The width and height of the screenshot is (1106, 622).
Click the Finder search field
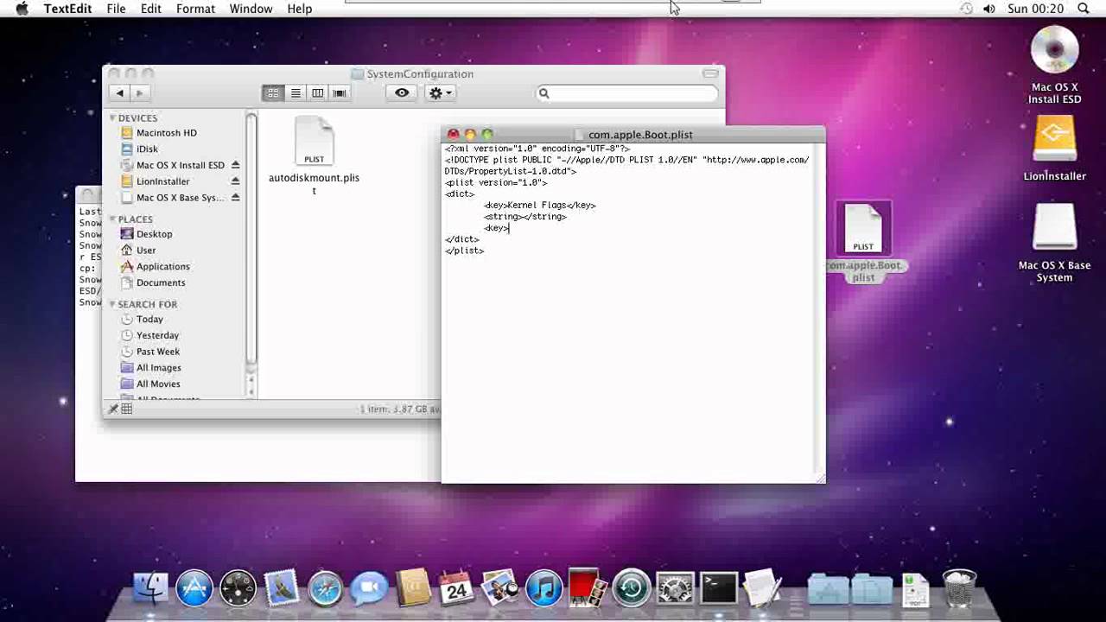coord(626,93)
